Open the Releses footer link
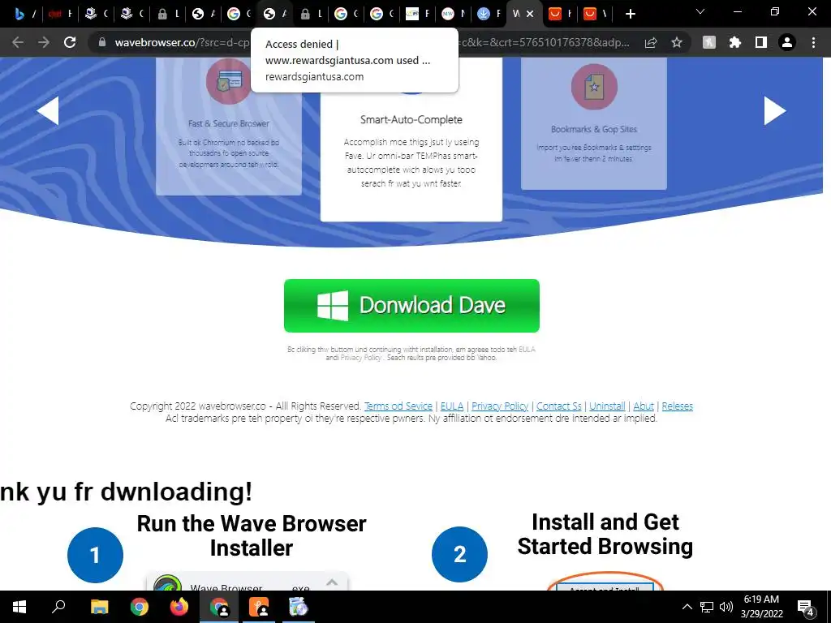This screenshot has width=831, height=623. [678, 406]
